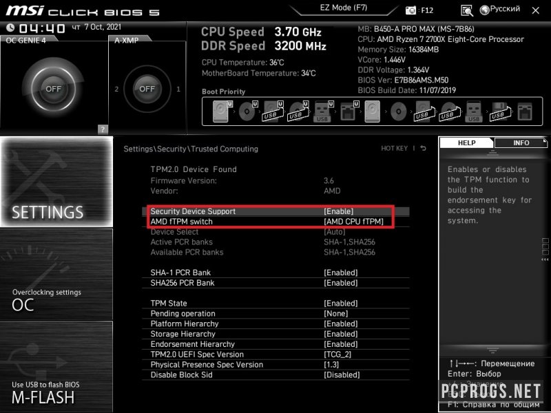Click the MSI logo in the header
The height and width of the screenshot is (413, 551).
pos(25,10)
